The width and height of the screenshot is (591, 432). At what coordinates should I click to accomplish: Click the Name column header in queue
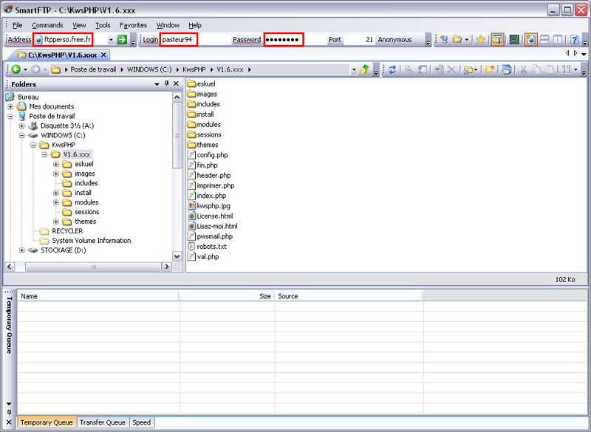click(98, 296)
